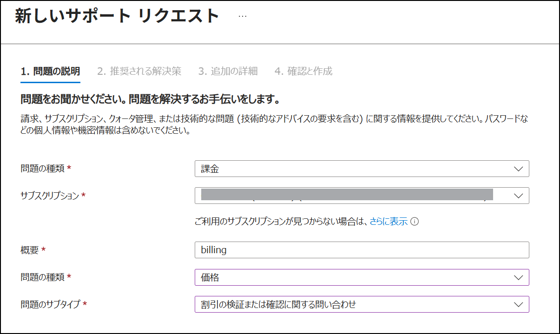Viewport: 560px width, 334px height.
Task: Select the 4. 確認と作成 tab
Action: 303,72
